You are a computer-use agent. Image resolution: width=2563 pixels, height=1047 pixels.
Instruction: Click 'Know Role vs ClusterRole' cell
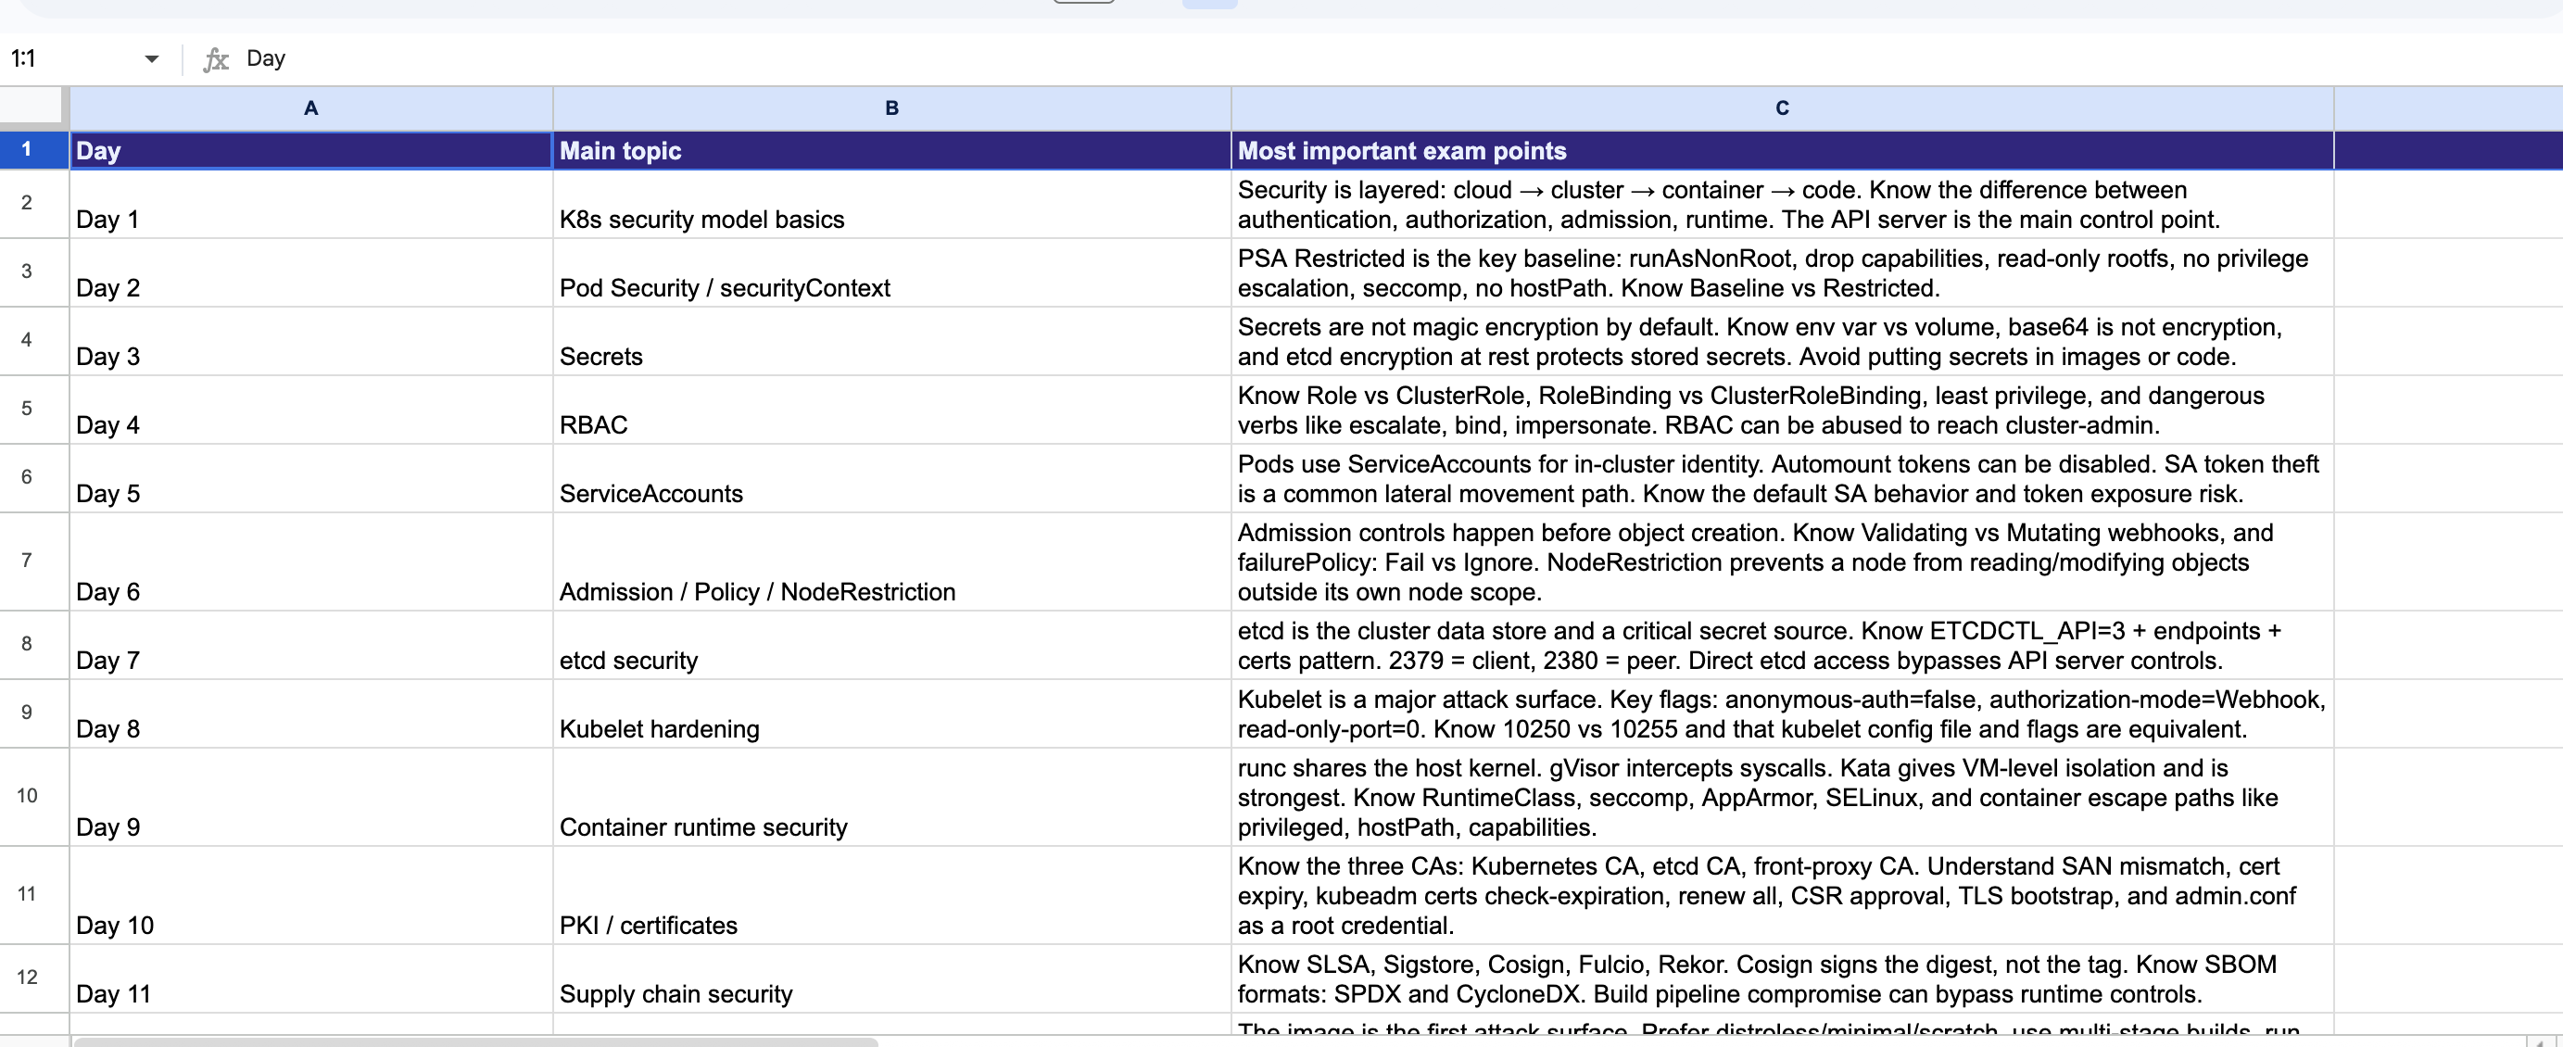point(1782,410)
